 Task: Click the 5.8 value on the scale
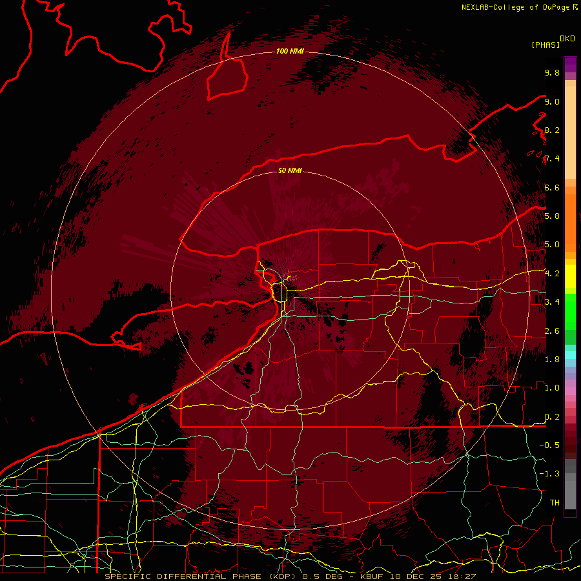pyautogui.click(x=552, y=216)
